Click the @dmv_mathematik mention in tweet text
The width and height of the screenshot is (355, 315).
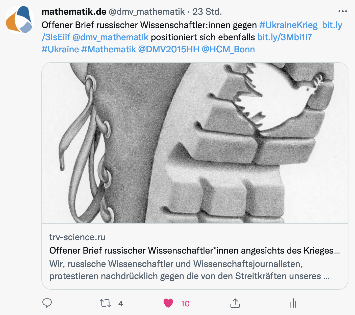[110, 37]
